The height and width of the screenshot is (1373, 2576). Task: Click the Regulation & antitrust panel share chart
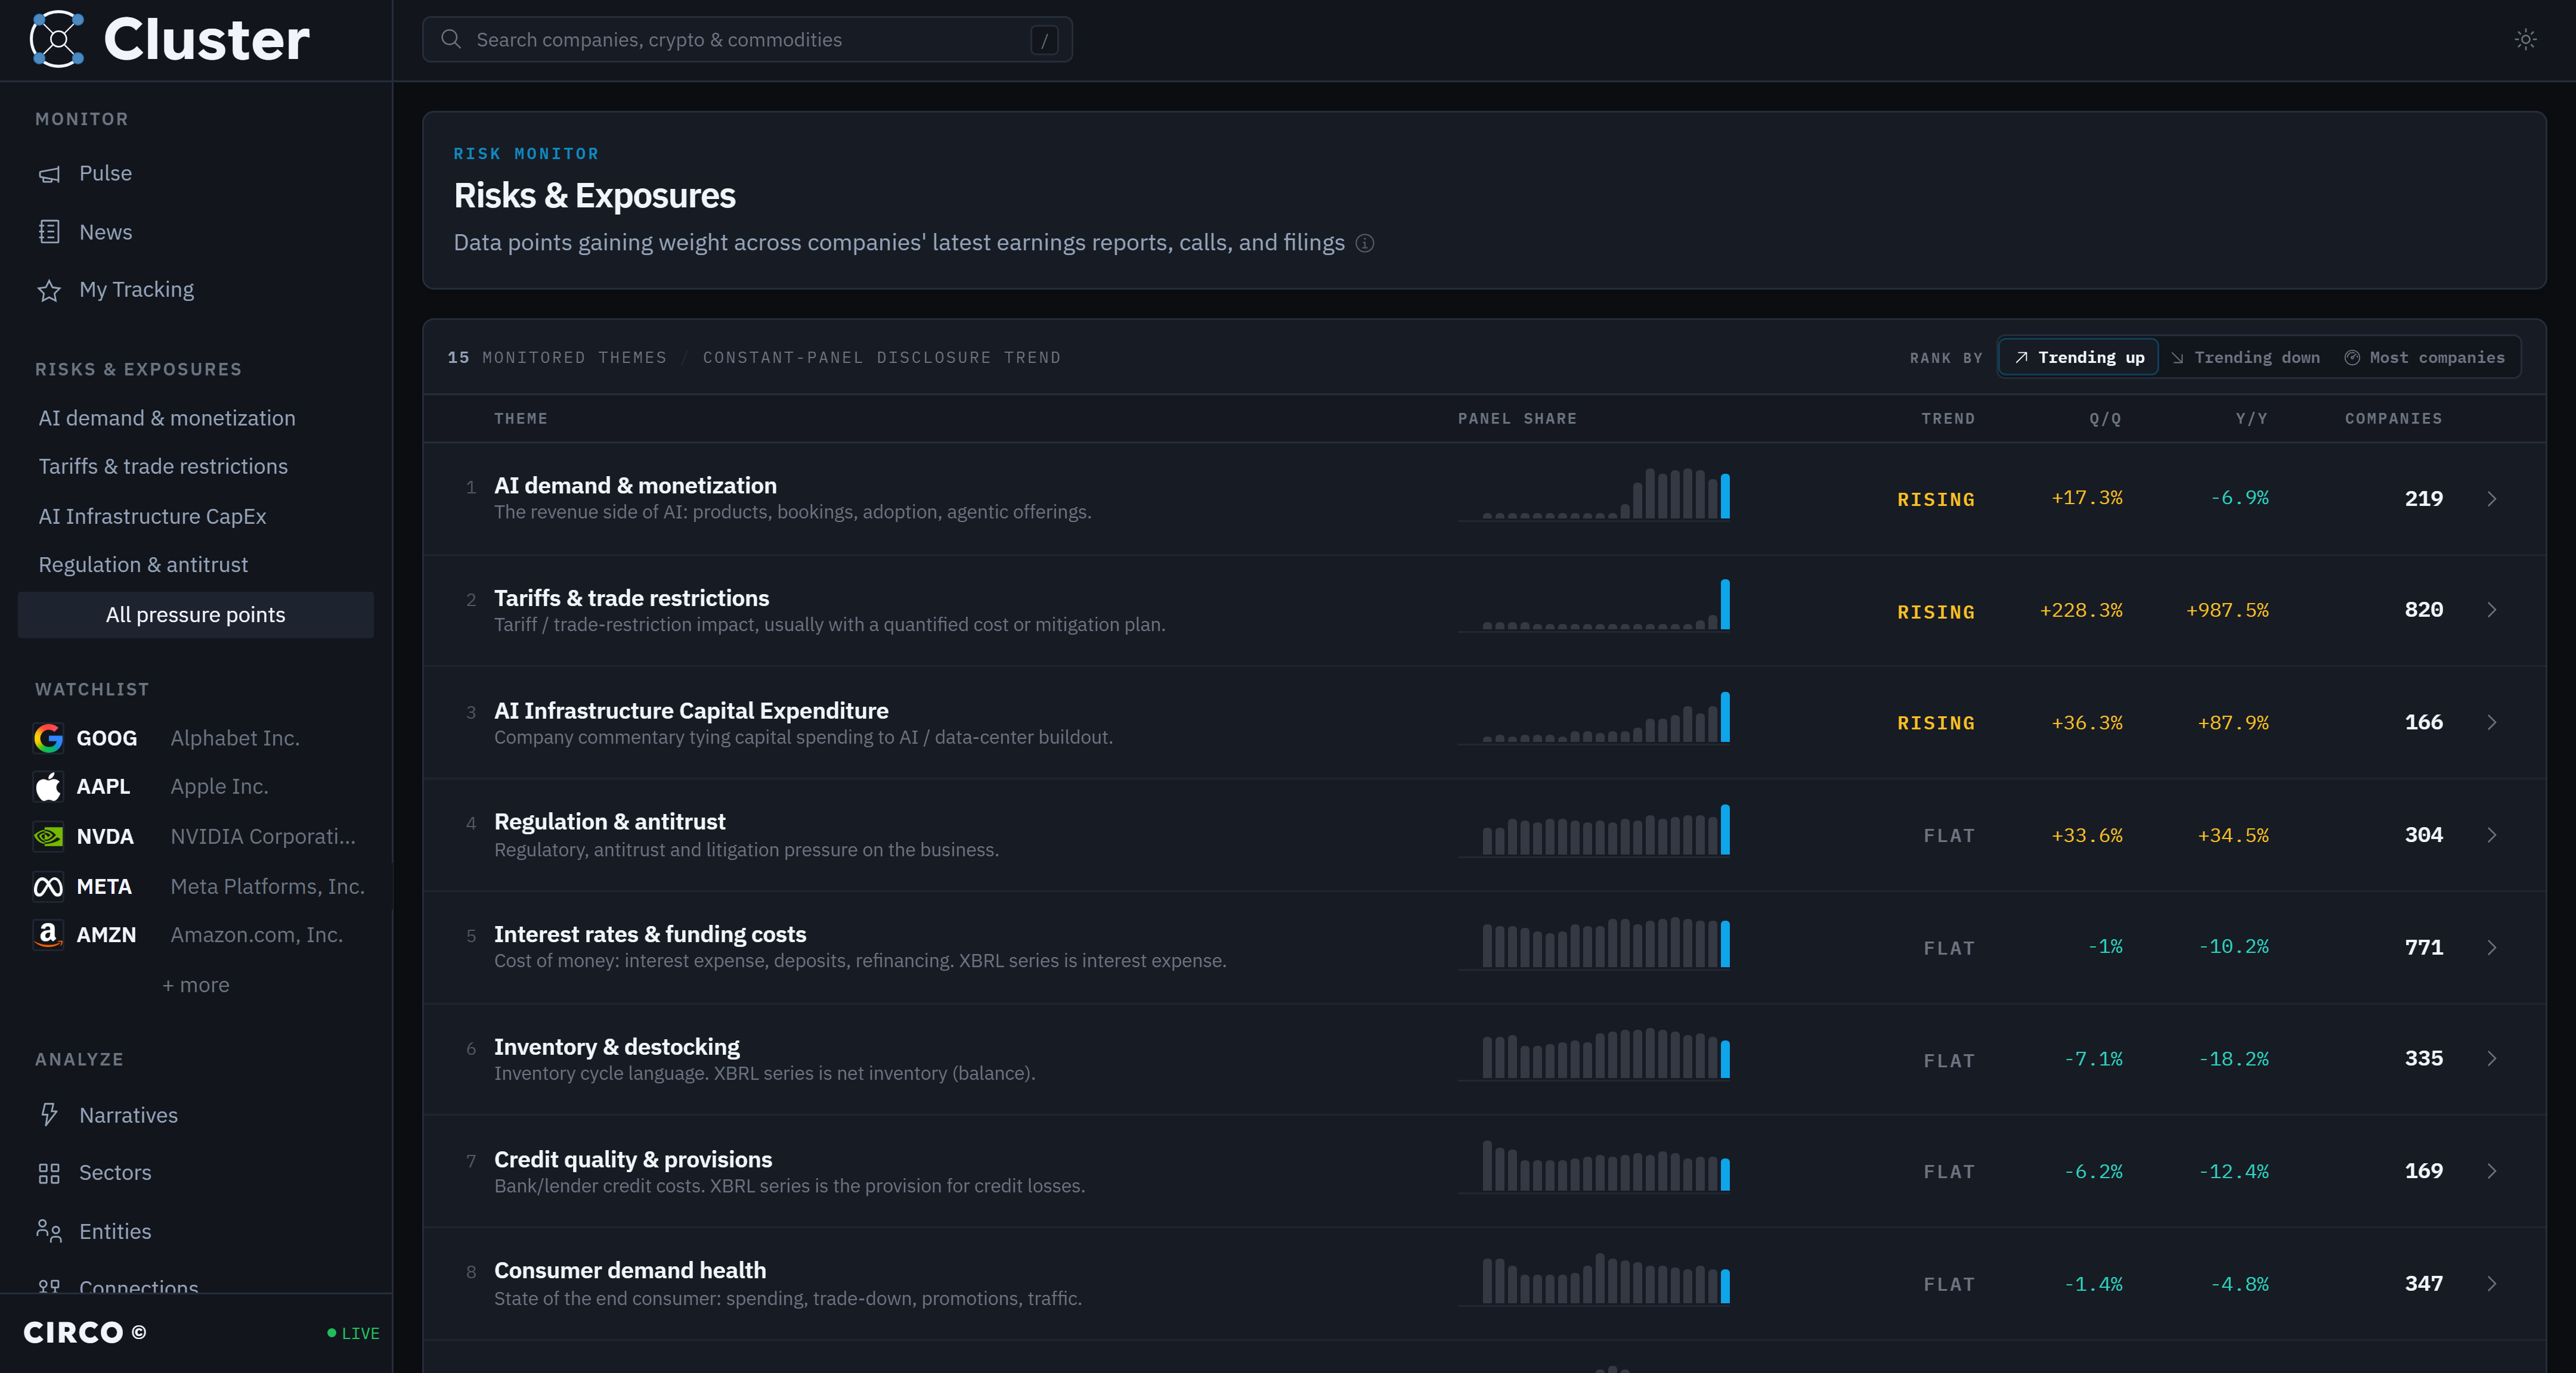tap(1594, 830)
